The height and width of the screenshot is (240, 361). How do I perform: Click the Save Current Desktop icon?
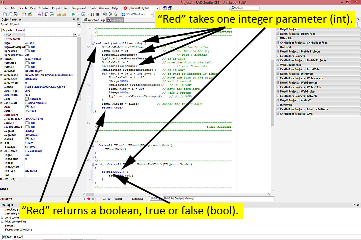(164, 8)
